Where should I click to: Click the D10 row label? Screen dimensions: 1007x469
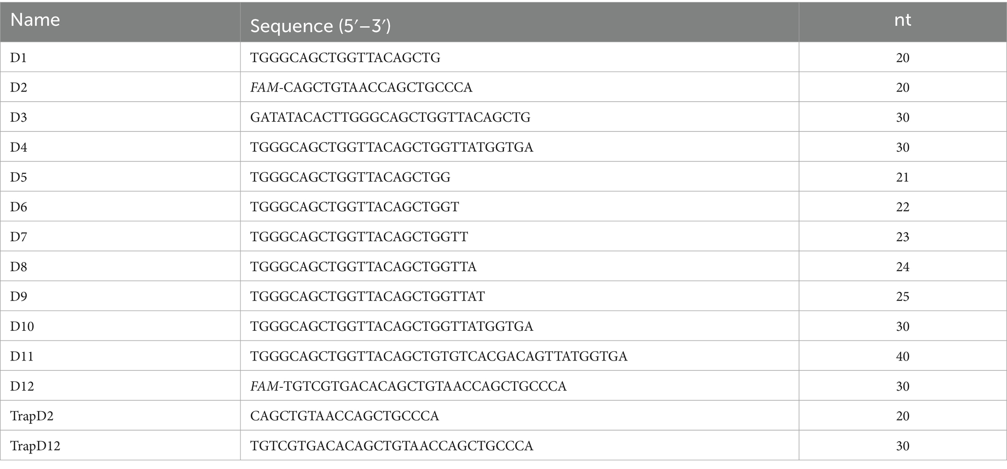pos(22,326)
